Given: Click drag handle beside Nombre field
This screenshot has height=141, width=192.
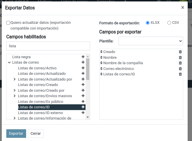Looking at the screenshot, I should click(101, 58).
